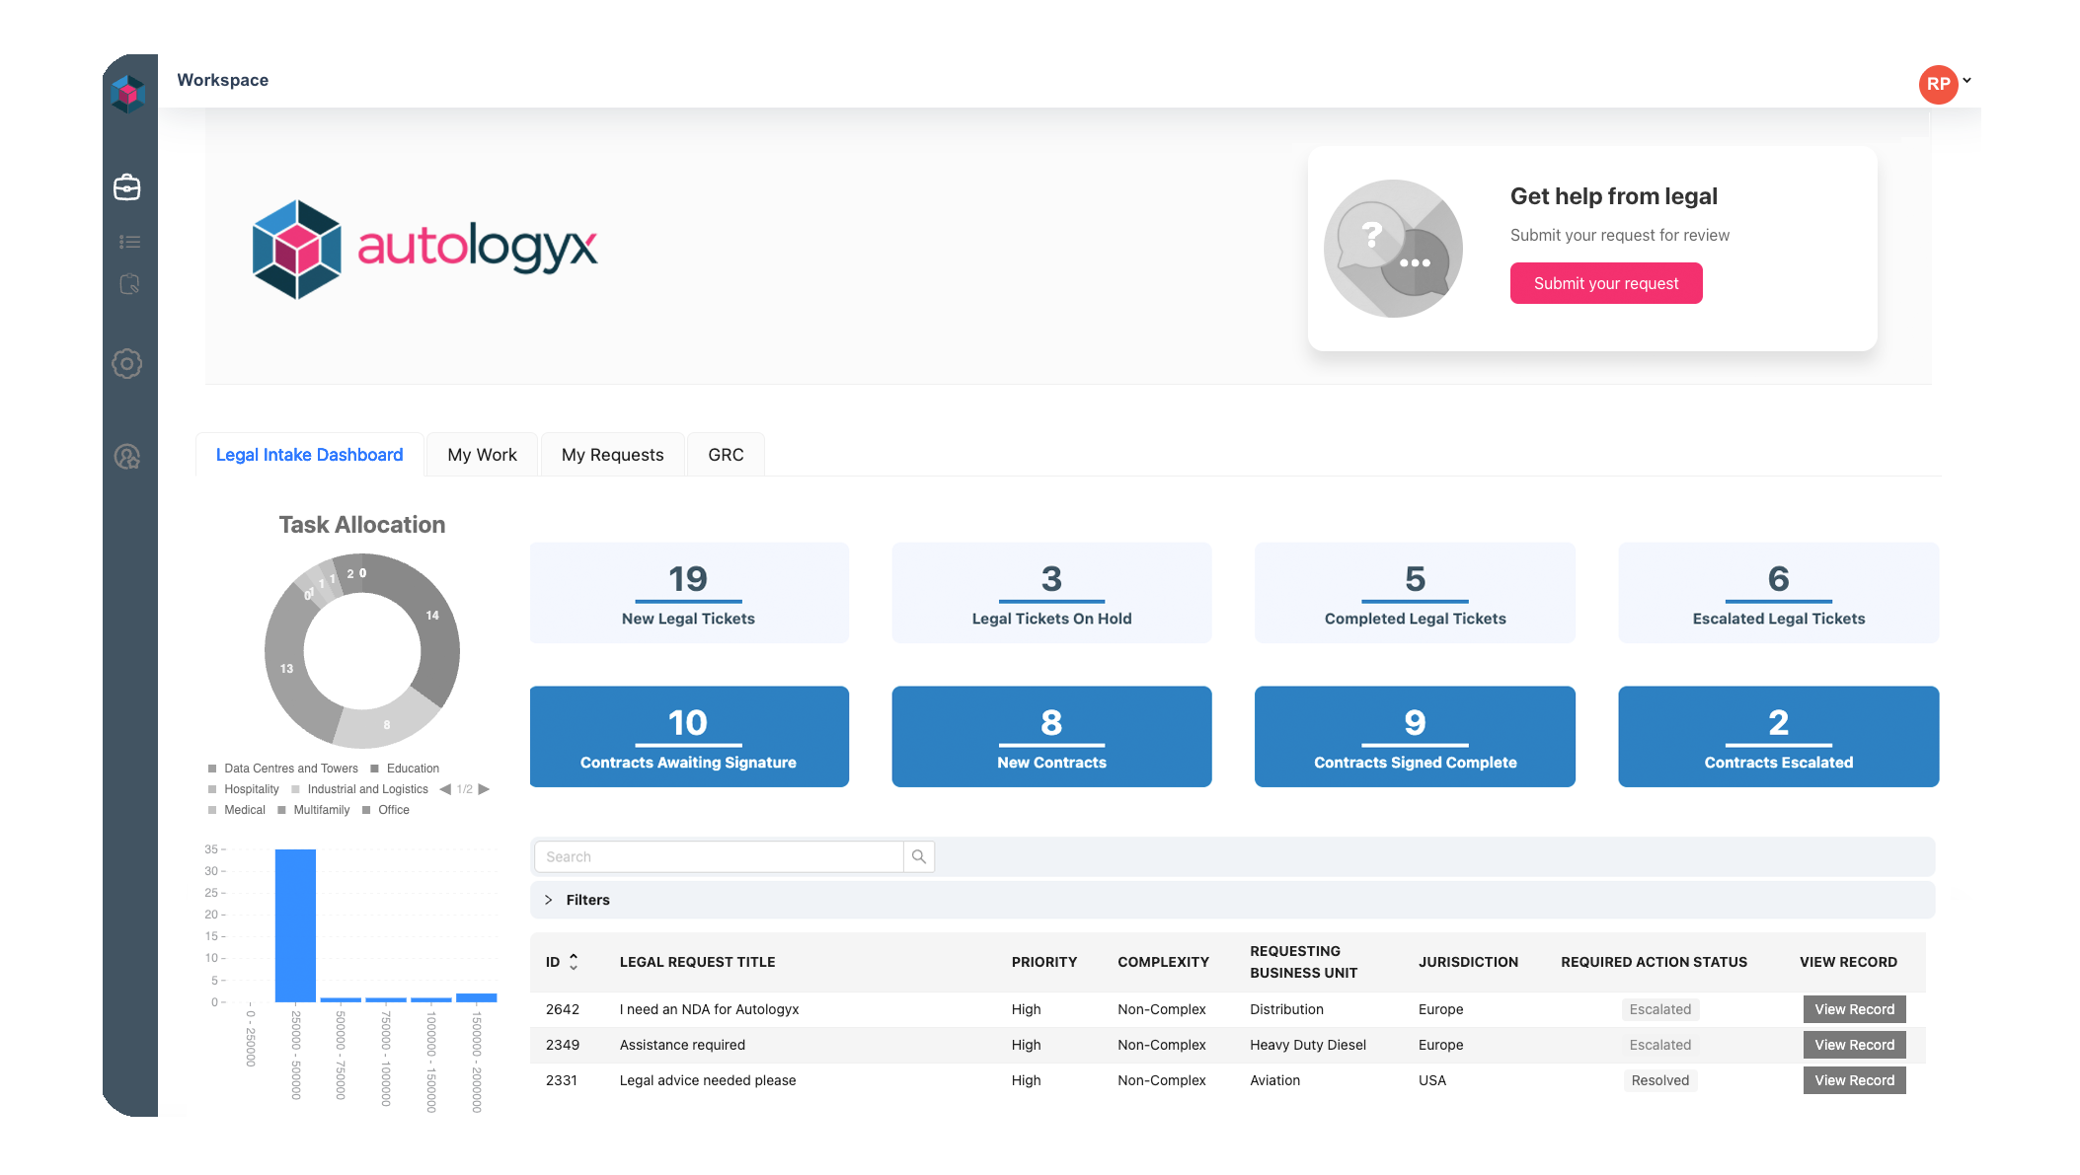The width and height of the screenshot is (2080, 1175).
Task: Select the list icon in the sidebar
Action: (x=127, y=241)
